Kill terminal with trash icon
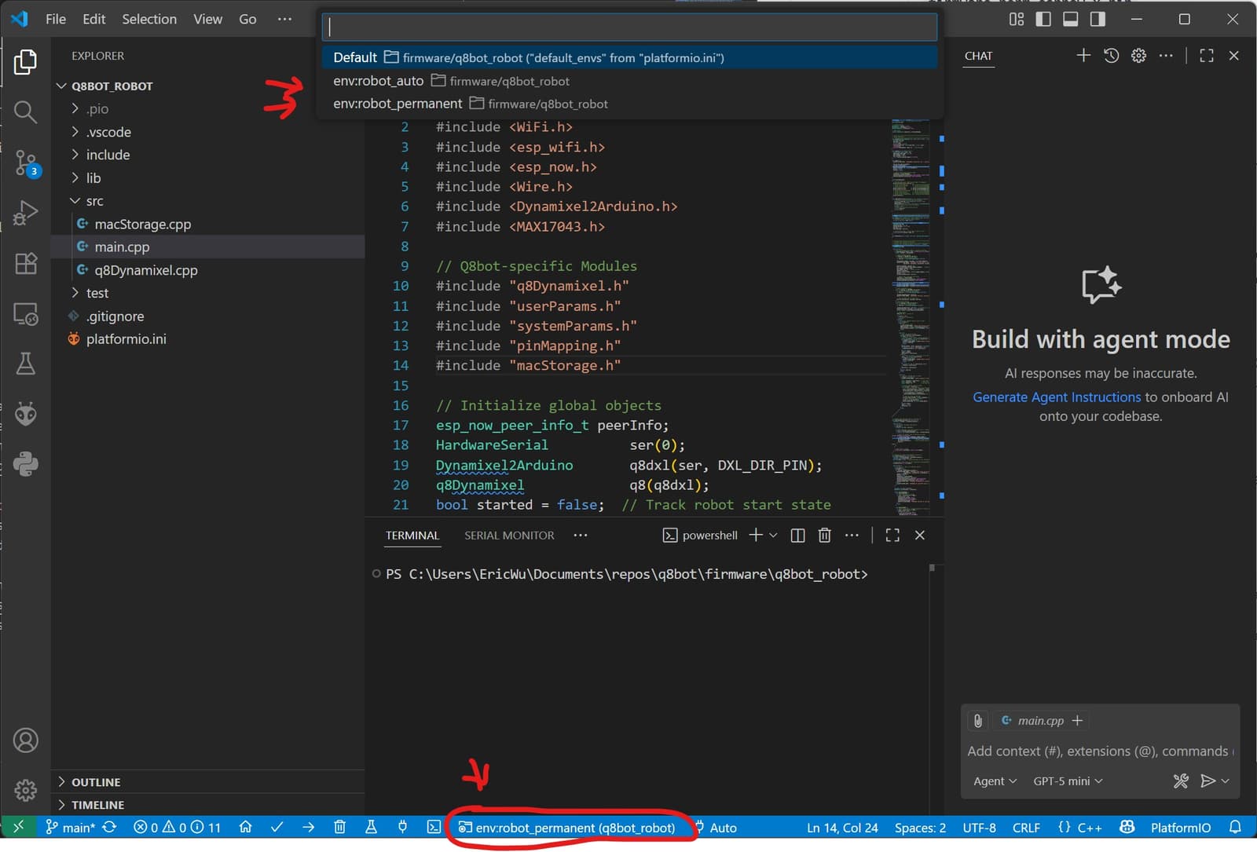The height and width of the screenshot is (852, 1257). click(824, 535)
